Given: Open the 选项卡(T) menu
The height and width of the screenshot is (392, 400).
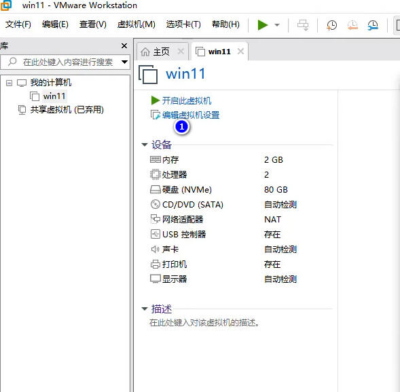Looking at the screenshot, I should click(x=183, y=24).
